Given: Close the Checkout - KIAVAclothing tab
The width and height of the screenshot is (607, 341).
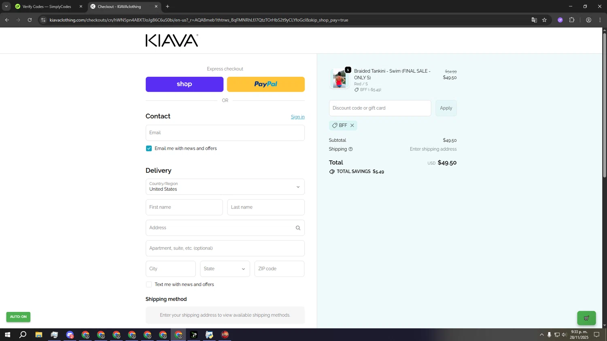Looking at the screenshot, I should click(156, 6).
